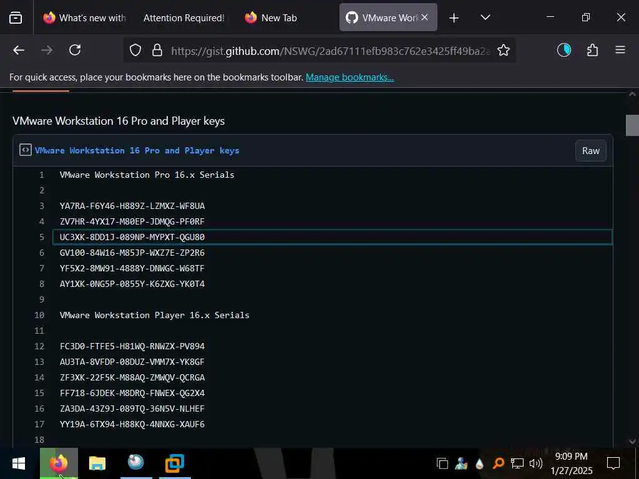Image resolution: width=639 pixels, height=479 pixels.
Task: Click serial ZF3XK-22F5K-M88AQ-ZMWQV-QCRGA
Action: click(132, 377)
